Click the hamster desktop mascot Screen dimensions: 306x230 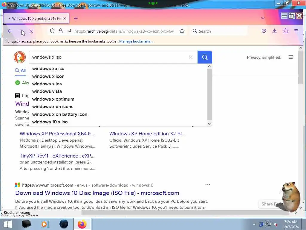290,197
